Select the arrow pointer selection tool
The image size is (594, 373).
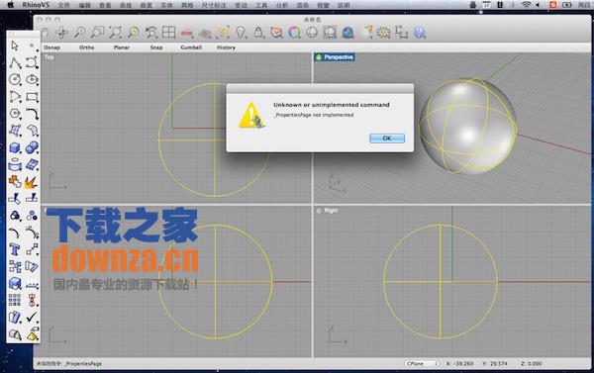tap(15, 46)
